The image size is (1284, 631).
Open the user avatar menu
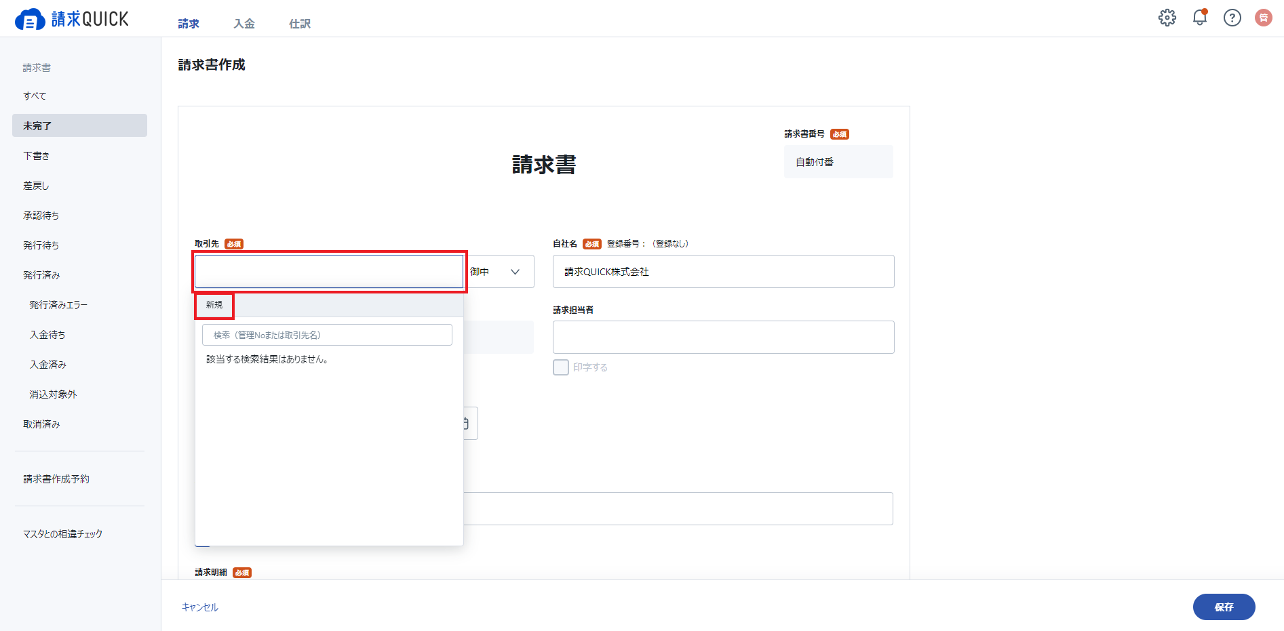pos(1264,18)
